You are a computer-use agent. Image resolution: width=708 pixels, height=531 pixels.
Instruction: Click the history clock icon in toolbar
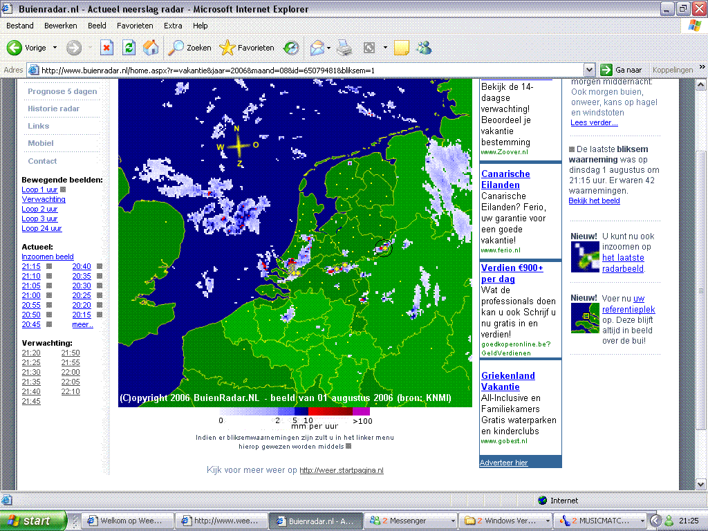pyautogui.click(x=291, y=48)
